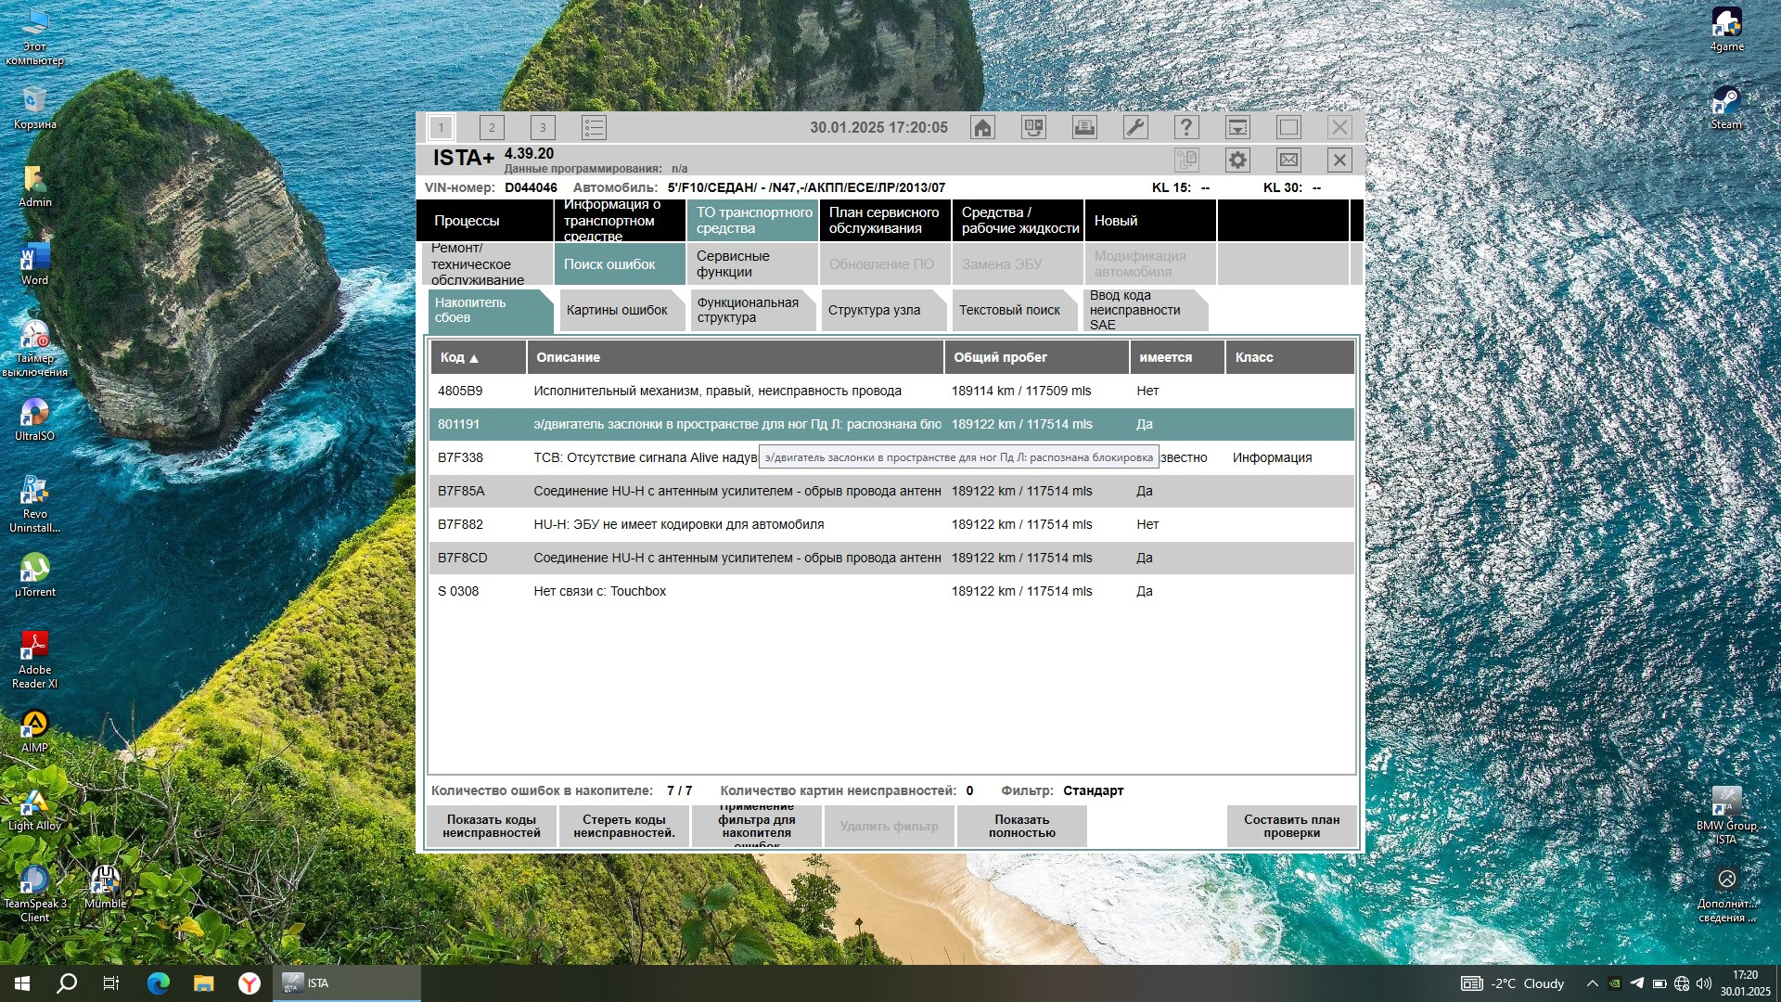1781x1002 pixels.
Task: Switch to Картины ошибок tab
Action: click(622, 311)
